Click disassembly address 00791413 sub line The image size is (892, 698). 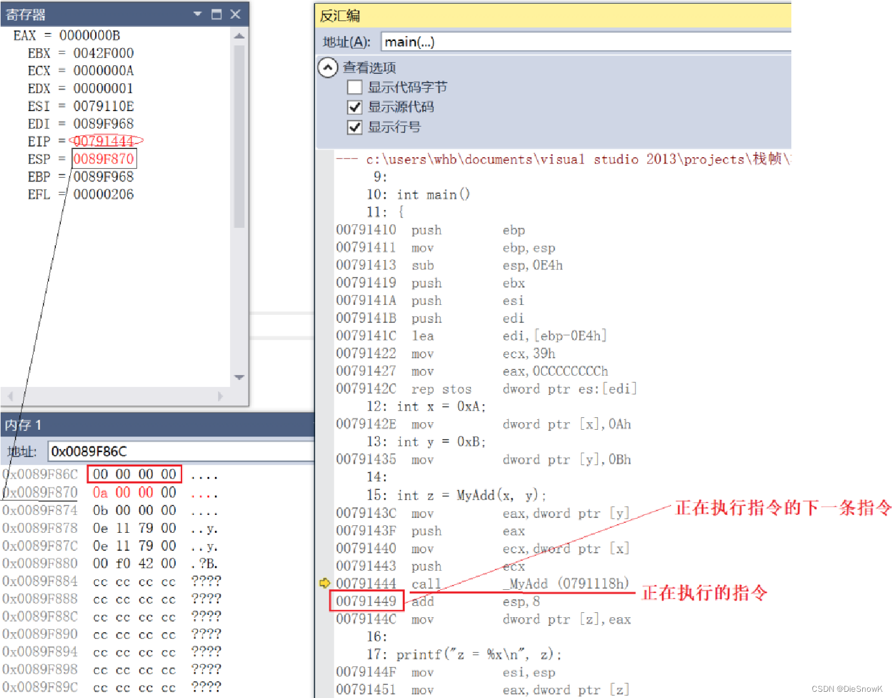[x=366, y=265]
